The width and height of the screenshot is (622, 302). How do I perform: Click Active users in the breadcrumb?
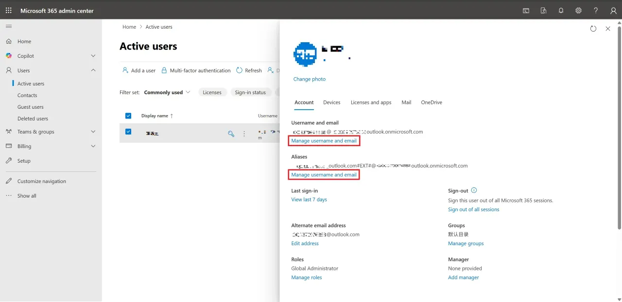[159, 27]
